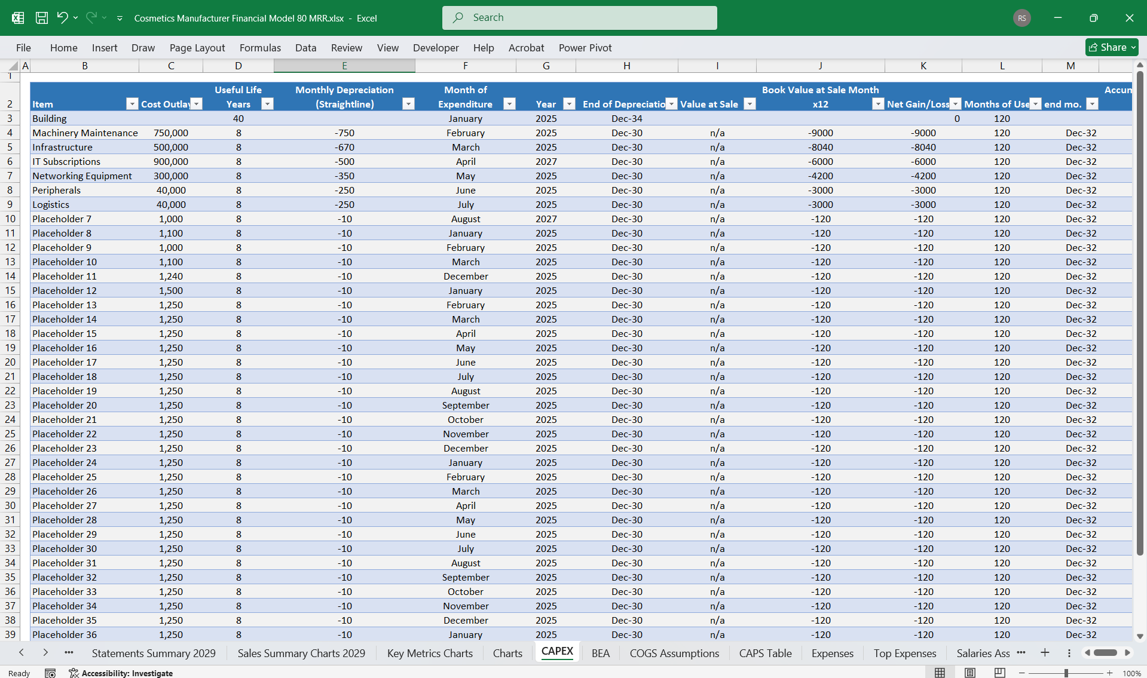Save the workbook via Quick Access Toolbar

click(x=41, y=18)
